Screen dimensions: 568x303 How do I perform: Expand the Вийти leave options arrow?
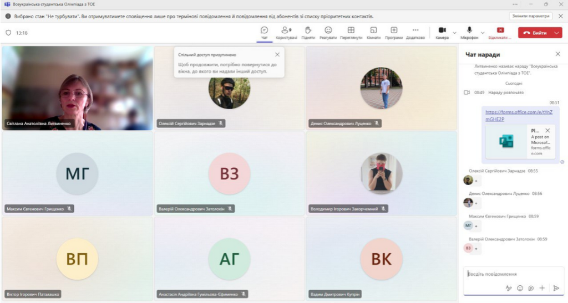[x=557, y=33]
